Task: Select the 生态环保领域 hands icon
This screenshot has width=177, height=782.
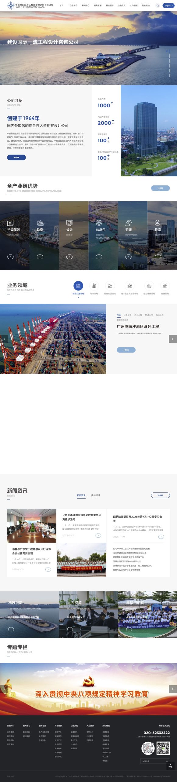Action: pos(149,286)
